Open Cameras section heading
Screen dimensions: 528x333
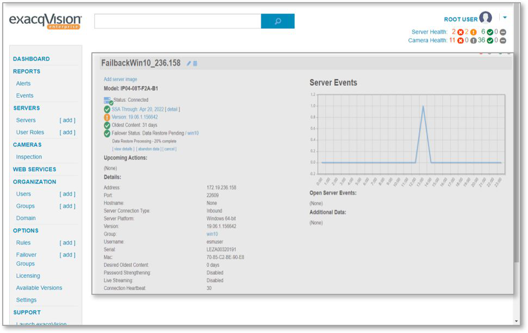click(27, 145)
